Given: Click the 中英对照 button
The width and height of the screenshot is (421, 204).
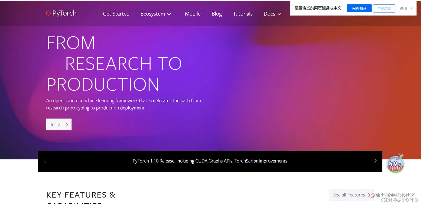Looking at the screenshot, I should pyautogui.click(x=384, y=8).
